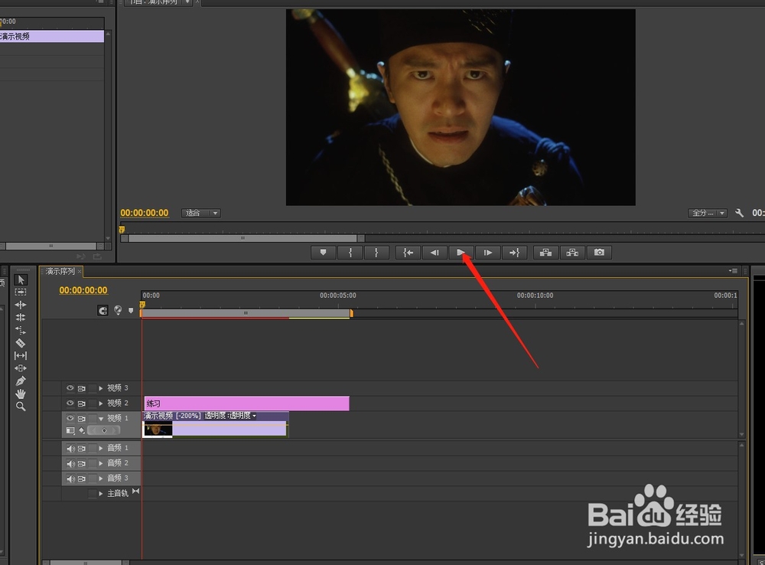Select the 演示视频 clip on 视频 1
The width and height of the screenshot is (765, 565).
(215, 424)
